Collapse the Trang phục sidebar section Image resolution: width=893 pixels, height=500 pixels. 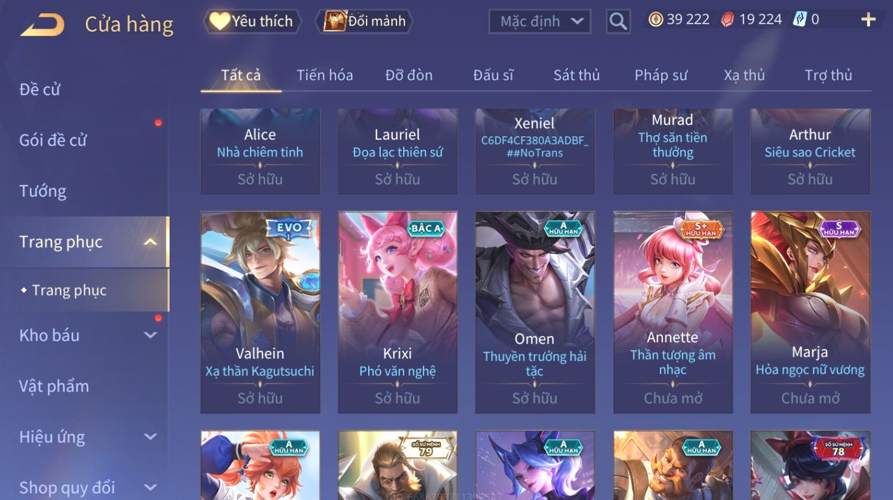coord(151,242)
